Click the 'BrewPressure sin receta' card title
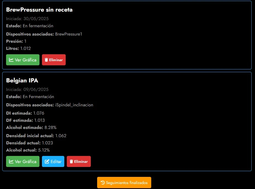 (39, 10)
